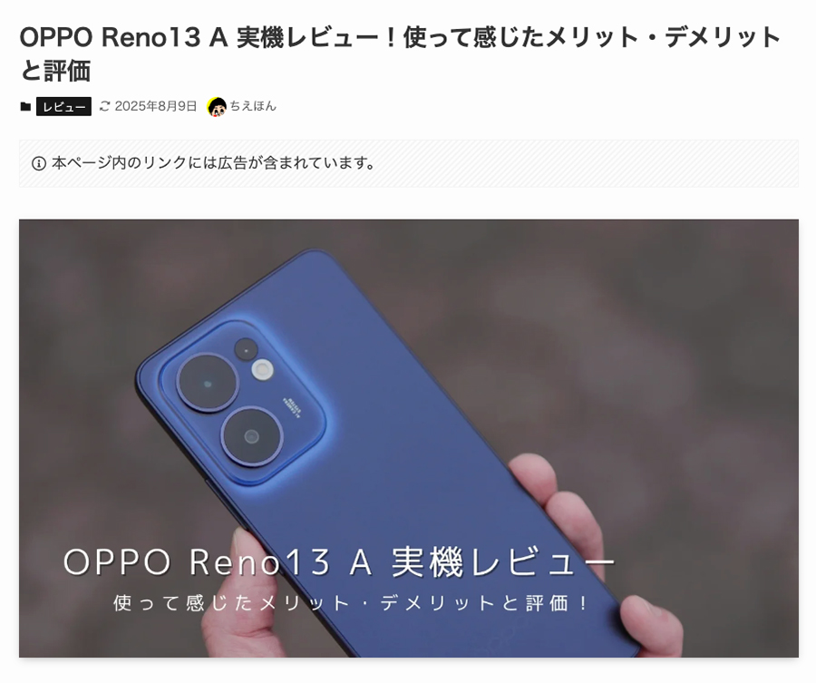Click the info circle icon in notice

tap(39, 163)
